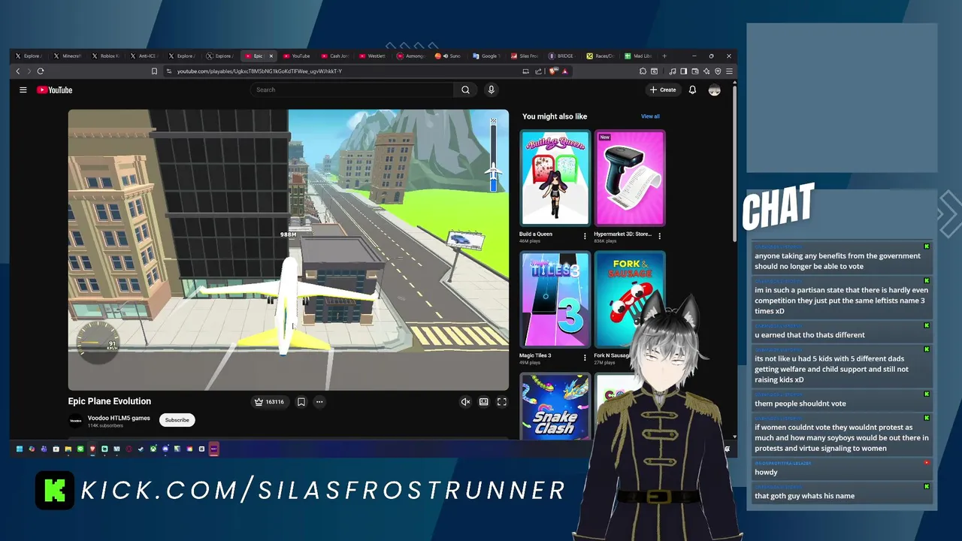Click the share icon in address bar
Screen dimensions: 962x541
pos(538,71)
